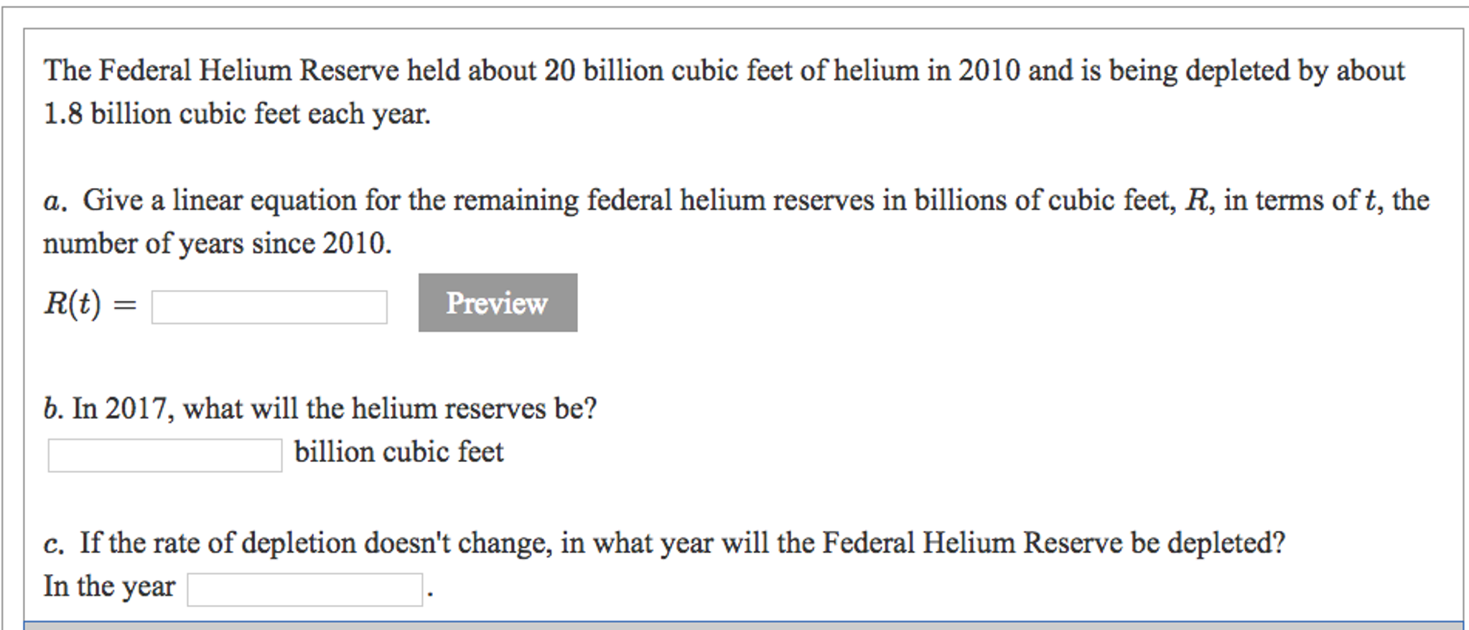Click the 'R(t) =' equation label
This screenshot has width=1469, height=630.
pyautogui.click(x=90, y=304)
